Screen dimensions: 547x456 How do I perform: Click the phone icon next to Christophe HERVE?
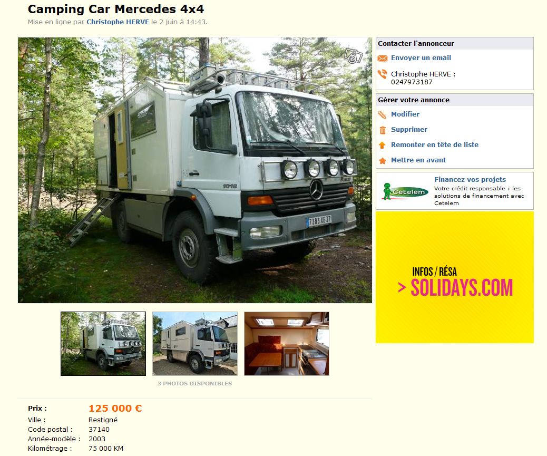[x=383, y=74]
